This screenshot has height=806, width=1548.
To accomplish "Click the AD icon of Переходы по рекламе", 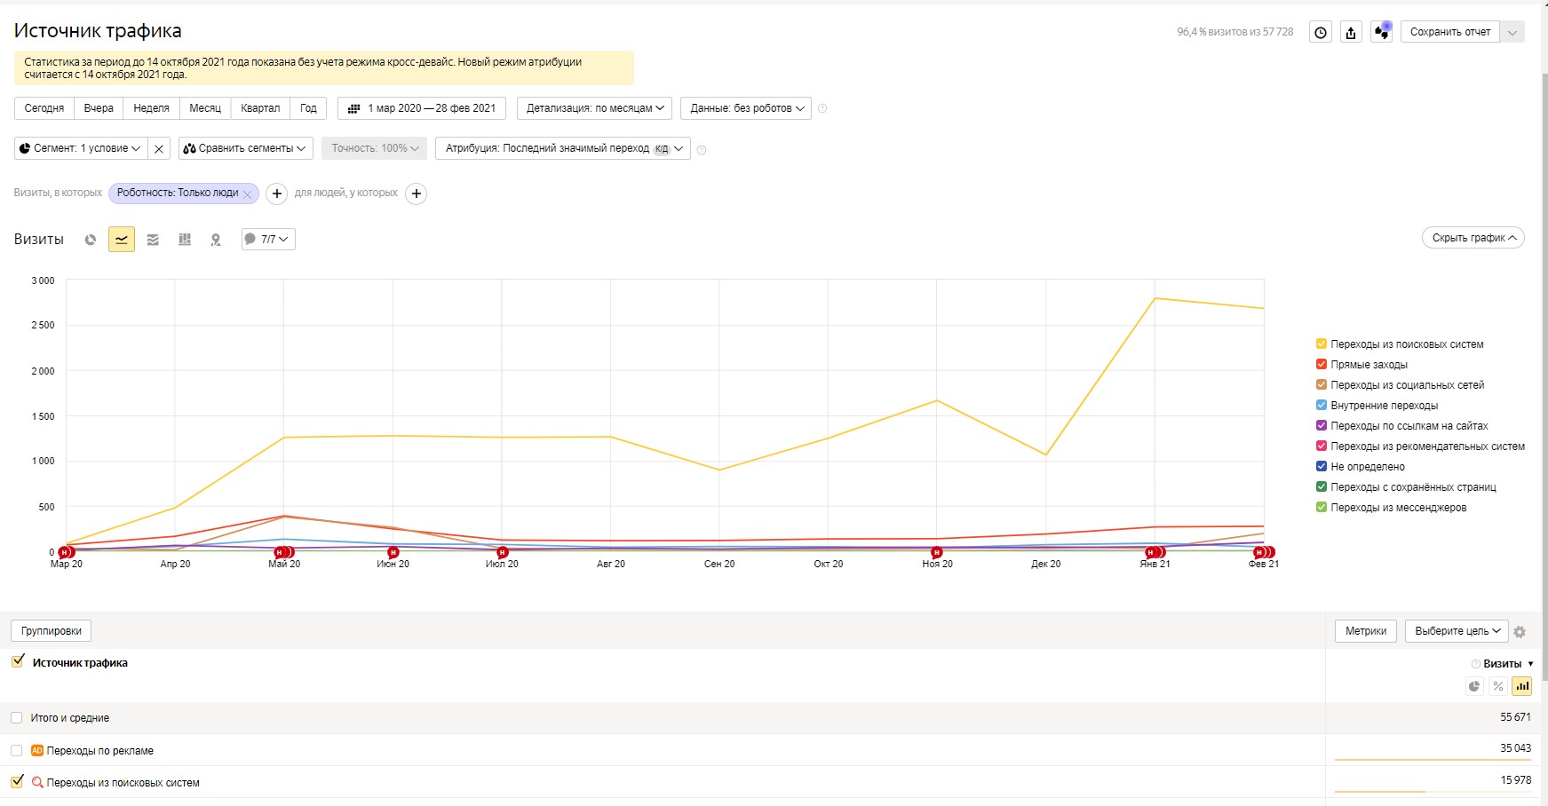I will 37,751.
